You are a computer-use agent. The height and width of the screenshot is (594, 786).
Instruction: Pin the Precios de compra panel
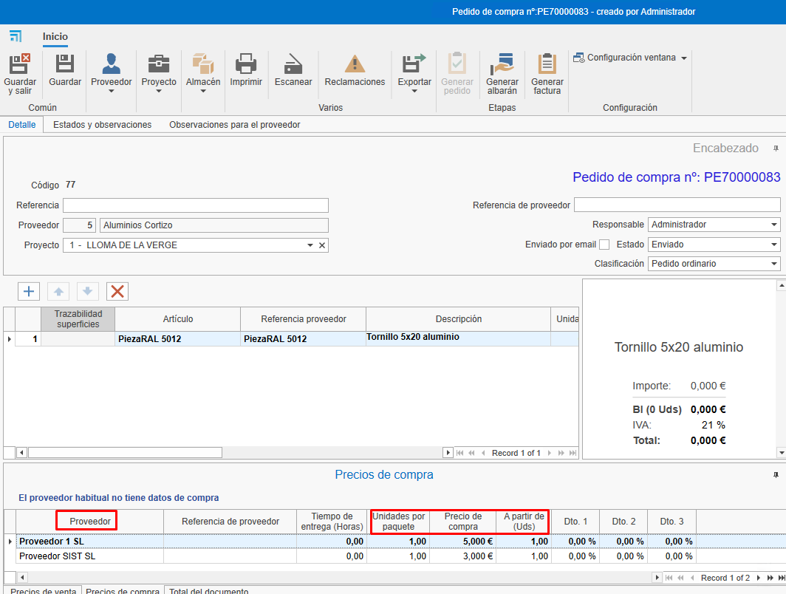tap(776, 475)
